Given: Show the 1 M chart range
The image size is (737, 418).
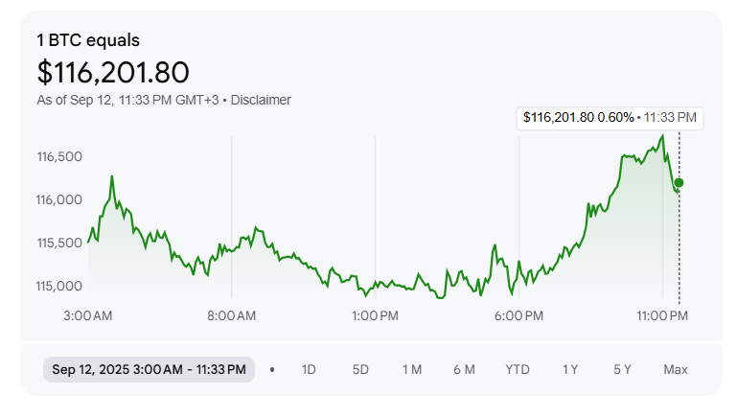Looking at the screenshot, I should coord(412,369).
